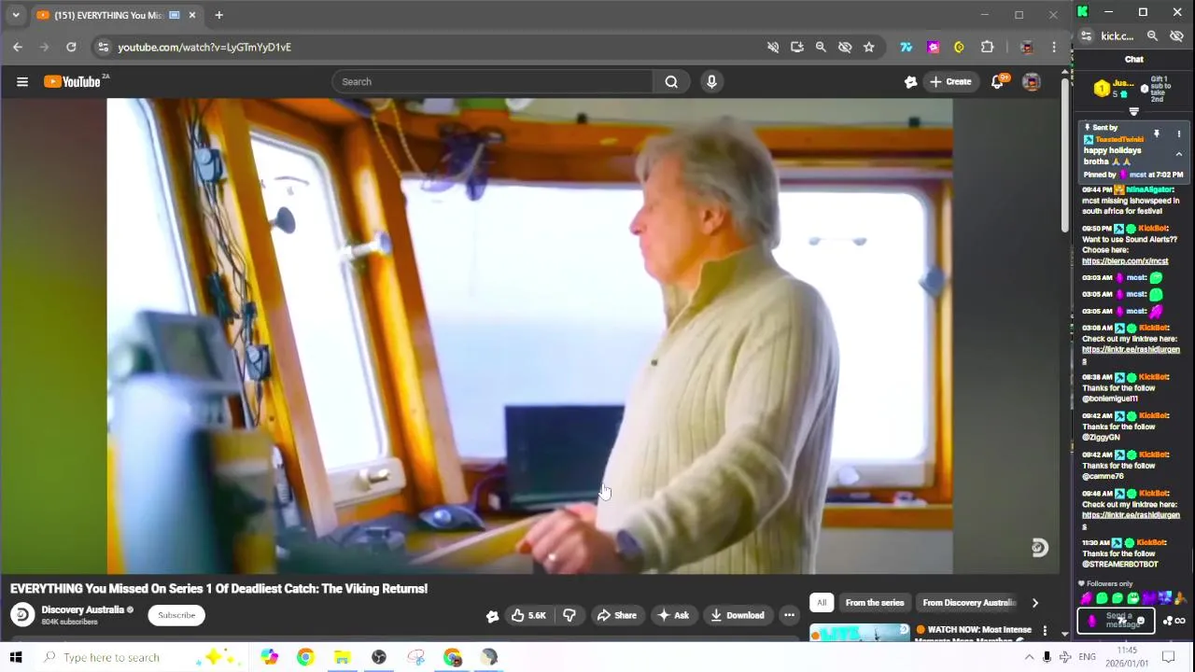Click the Chrome address bar zoom magnifier icon
The image size is (1195, 672).
[821, 47]
